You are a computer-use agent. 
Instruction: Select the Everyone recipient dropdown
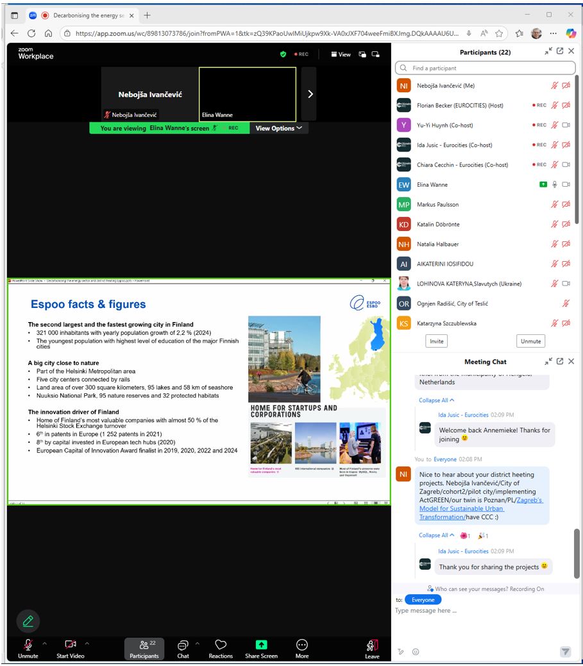(x=423, y=599)
